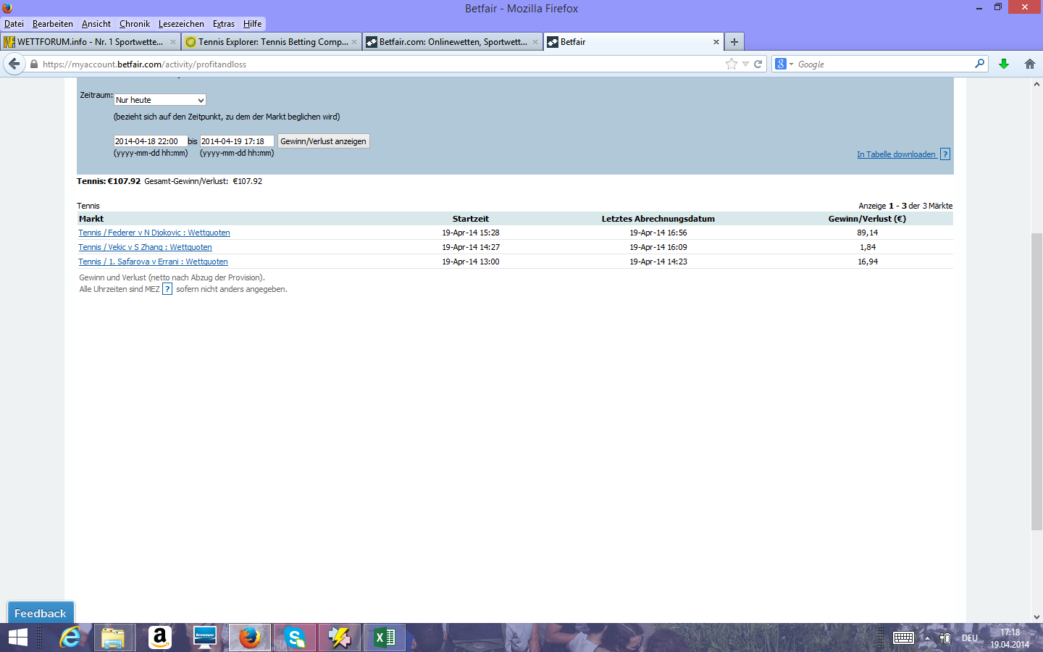Open the Amazon app in the taskbar

[159, 638]
